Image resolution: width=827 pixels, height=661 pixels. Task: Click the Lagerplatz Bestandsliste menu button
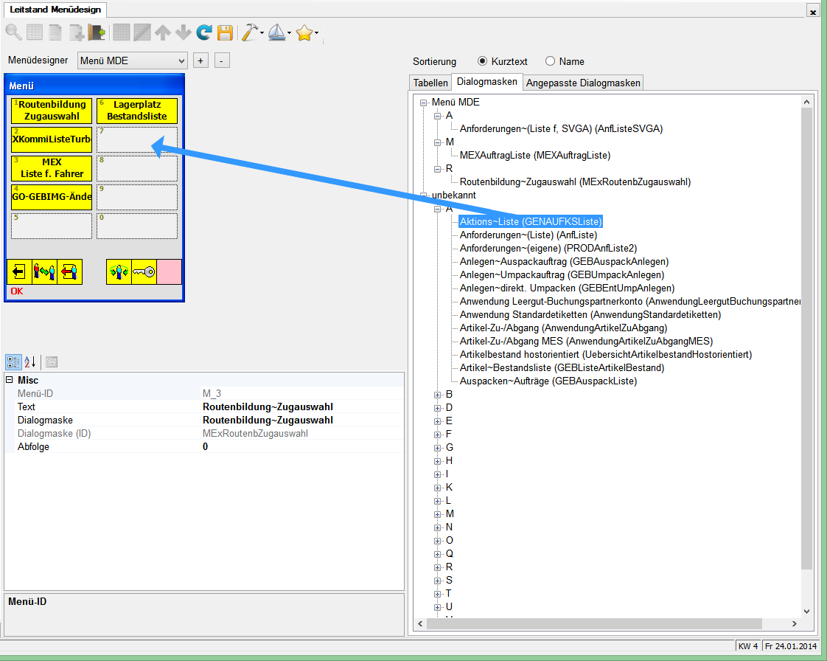137,111
